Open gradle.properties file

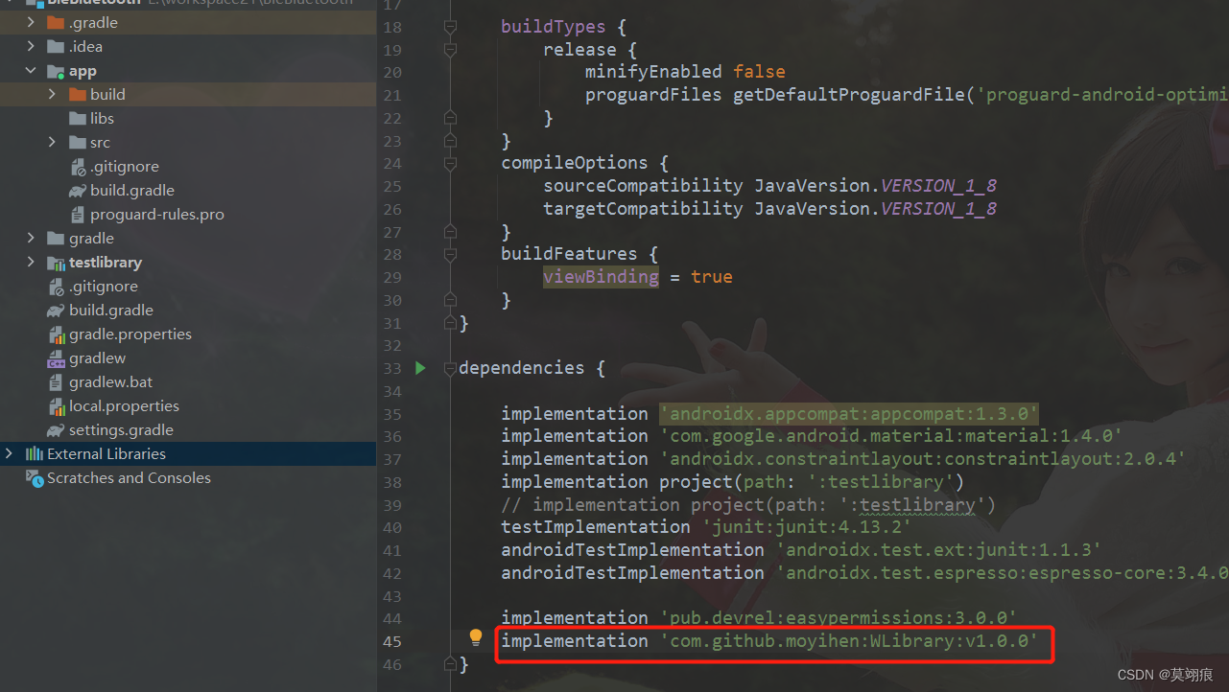pos(130,334)
